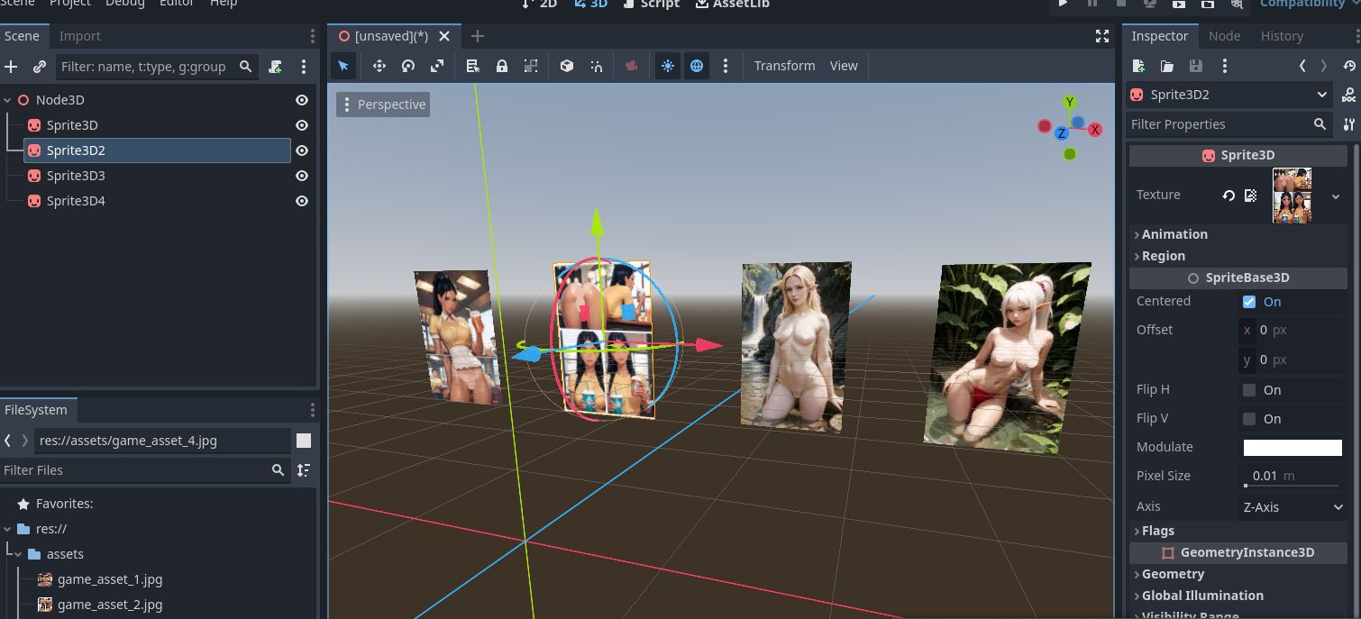Switch to the Node tab
1361x619 pixels.
coord(1224,36)
